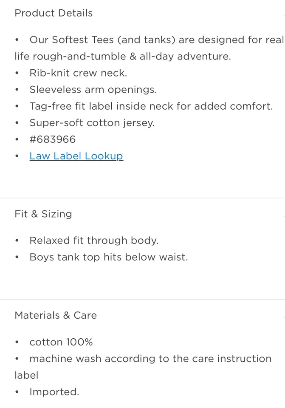Collapse the Materials & Care section

[x=56, y=315]
